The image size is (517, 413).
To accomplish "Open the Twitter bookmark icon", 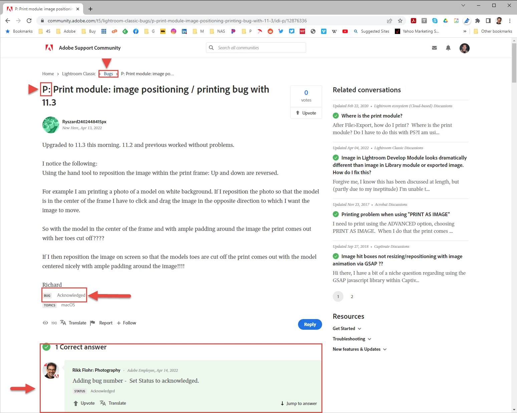I will (281, 31).
